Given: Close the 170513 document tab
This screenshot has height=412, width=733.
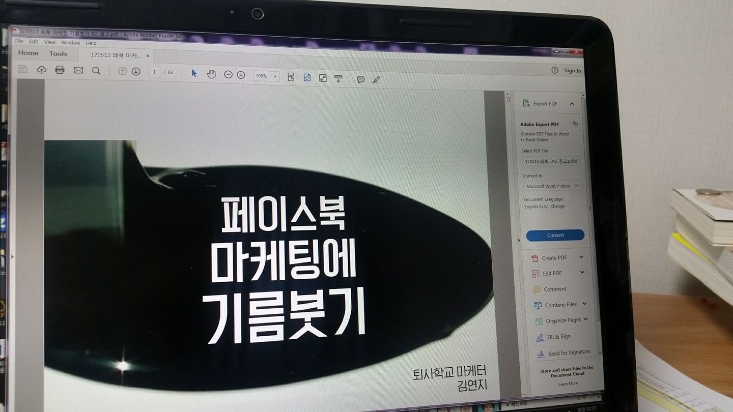Looking at the screenshot, I should (148, 55).
